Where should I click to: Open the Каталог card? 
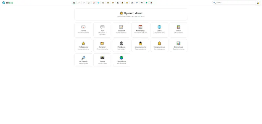pos(102,45)
